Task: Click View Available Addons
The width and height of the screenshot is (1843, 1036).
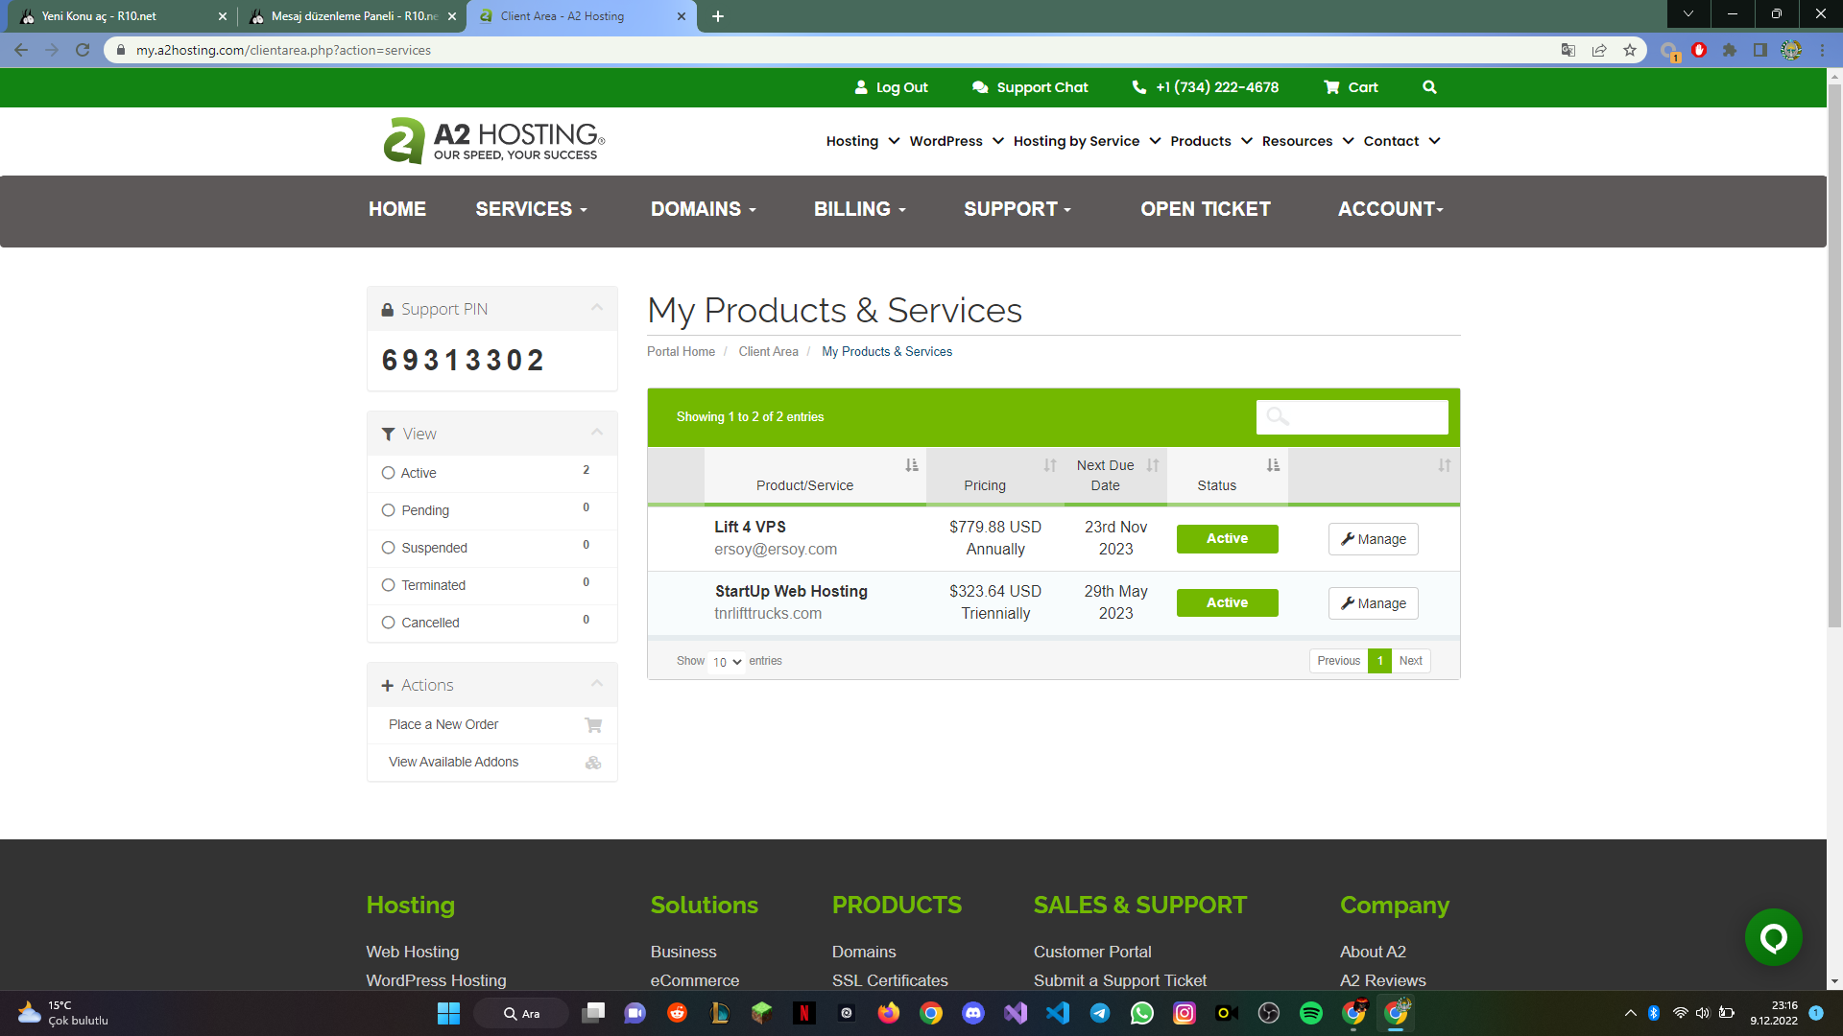Action: point(492,763)
